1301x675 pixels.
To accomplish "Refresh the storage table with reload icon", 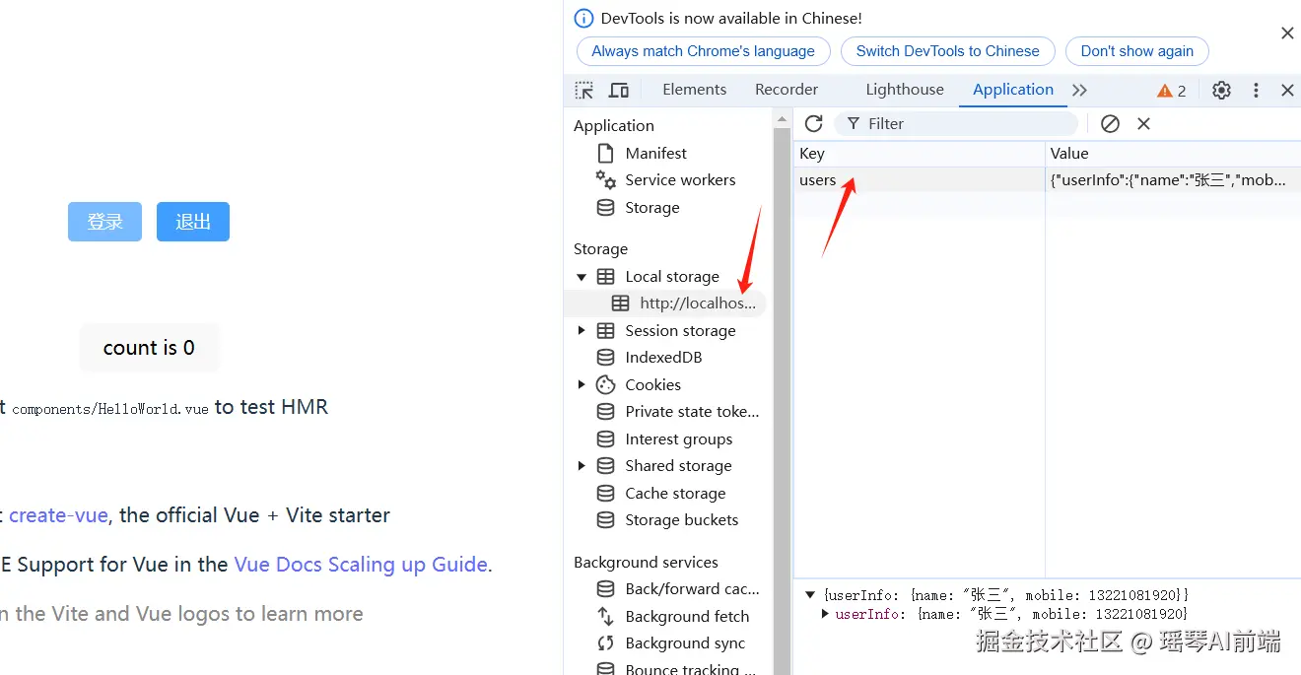I will 813,123.
